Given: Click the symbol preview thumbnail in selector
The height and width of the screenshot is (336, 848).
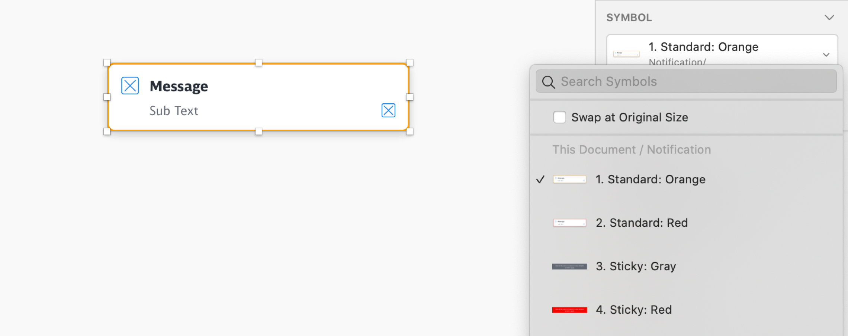Looking at the screenshot, I should click(626, 54).
